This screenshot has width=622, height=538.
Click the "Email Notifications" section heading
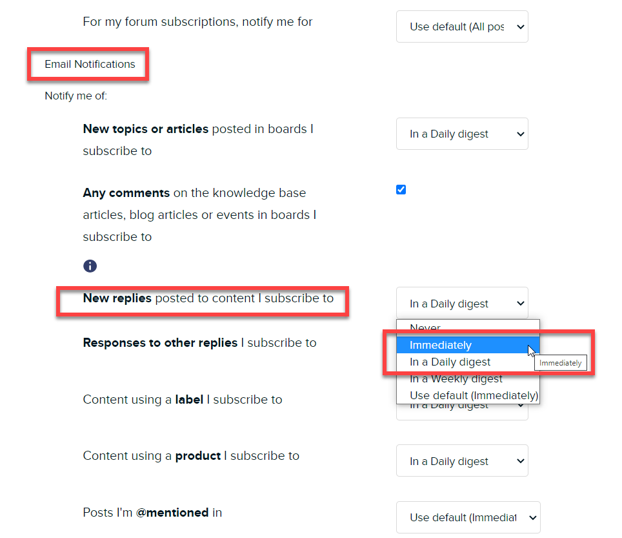pos(89,64)
